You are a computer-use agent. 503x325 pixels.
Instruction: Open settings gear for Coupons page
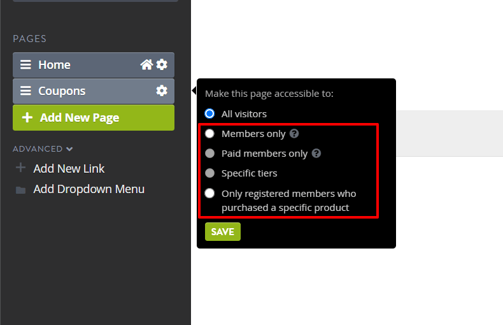(162, 91)
